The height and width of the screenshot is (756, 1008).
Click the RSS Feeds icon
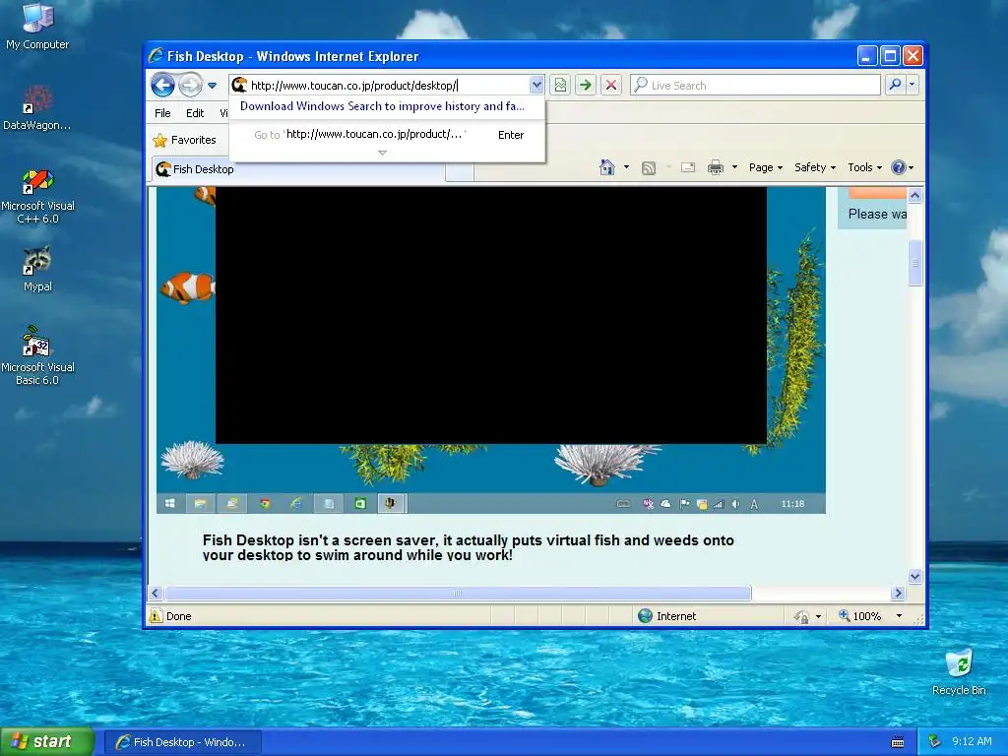tap(649, 168)
